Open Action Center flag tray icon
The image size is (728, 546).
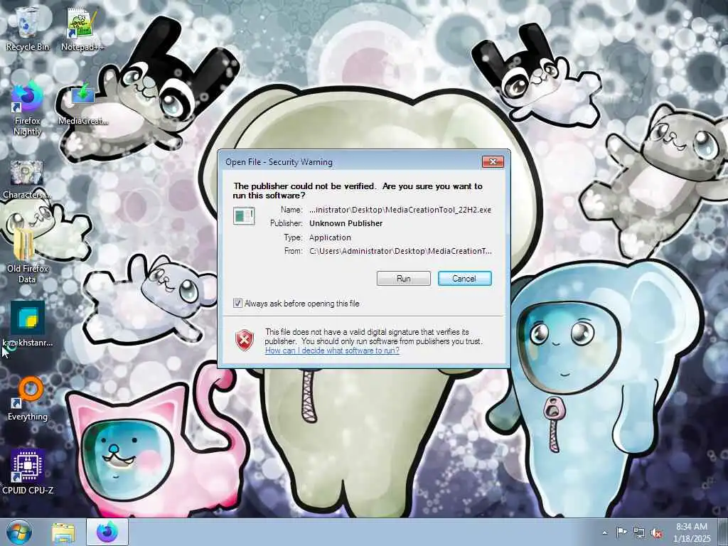click(x=621, y=532)
